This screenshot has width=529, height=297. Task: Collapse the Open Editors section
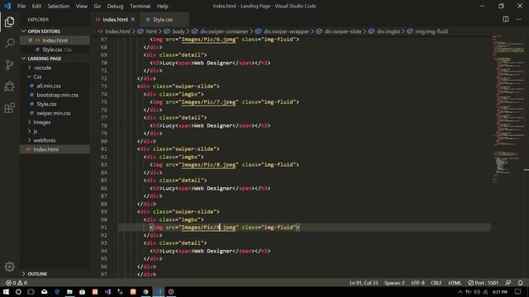[x=44, y=31]
